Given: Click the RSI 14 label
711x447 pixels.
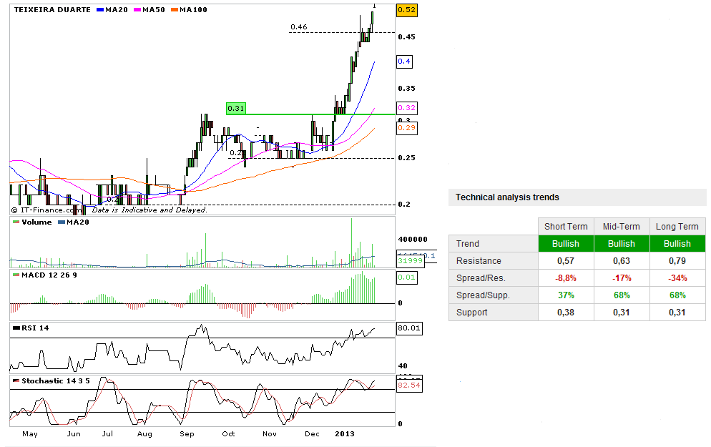Looking at the screenshot, I should point(35,328).
